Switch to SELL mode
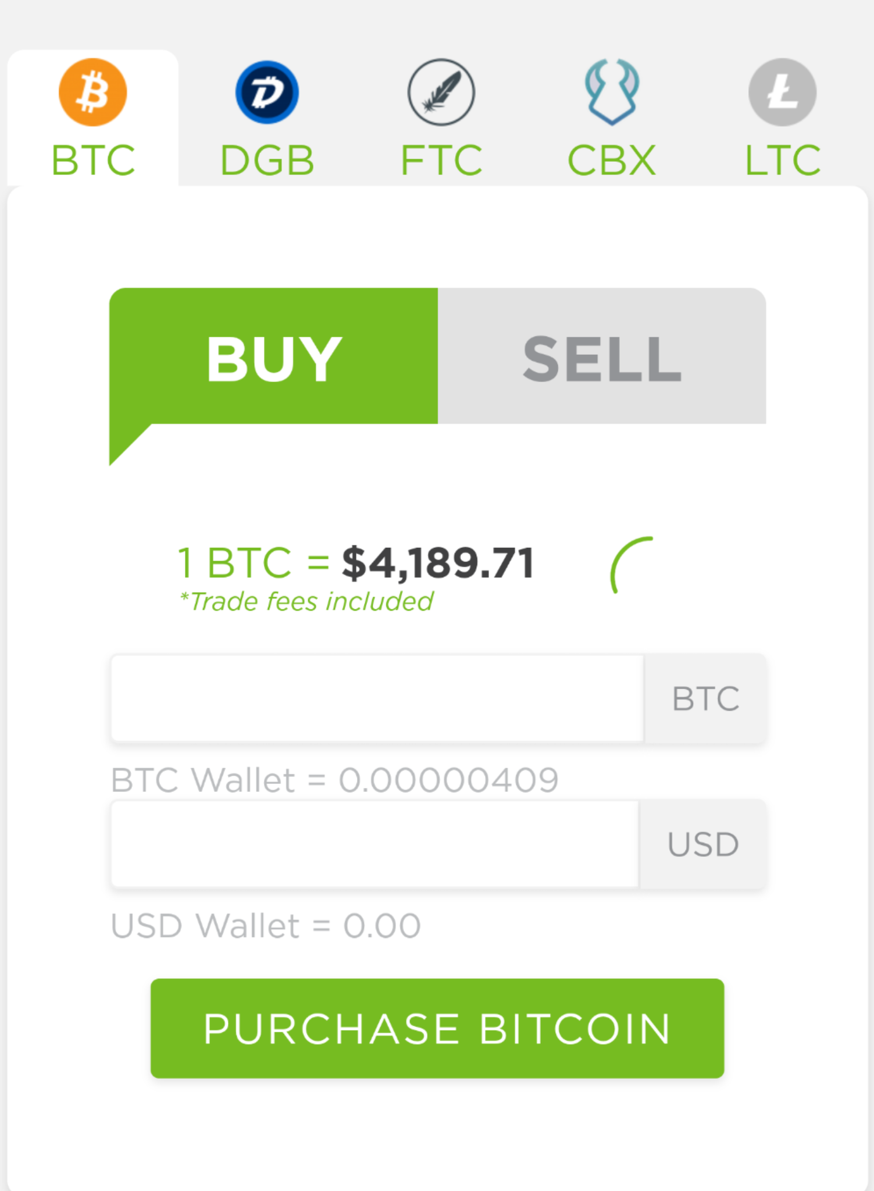This screenshot has height=1191, width=874. click(x=602, y=358)
